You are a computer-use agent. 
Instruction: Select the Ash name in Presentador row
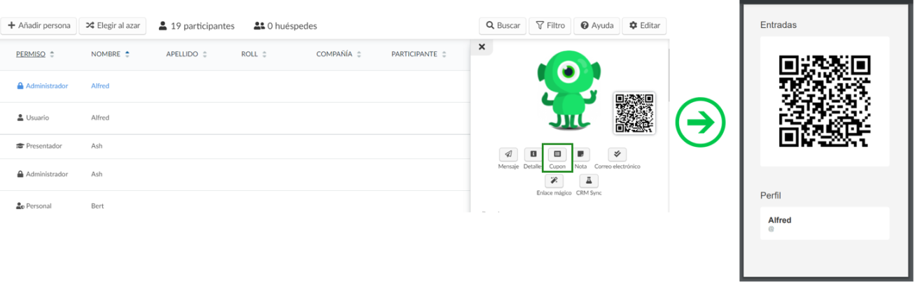[97, 145]
